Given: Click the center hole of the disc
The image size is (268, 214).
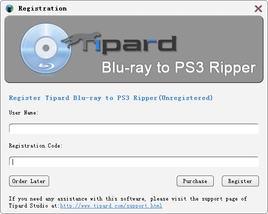Looking at the screenshot, I should tap(46, 48).
